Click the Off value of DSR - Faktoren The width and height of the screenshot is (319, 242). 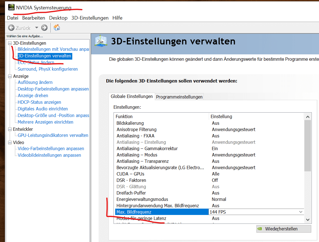pos(215,180)
